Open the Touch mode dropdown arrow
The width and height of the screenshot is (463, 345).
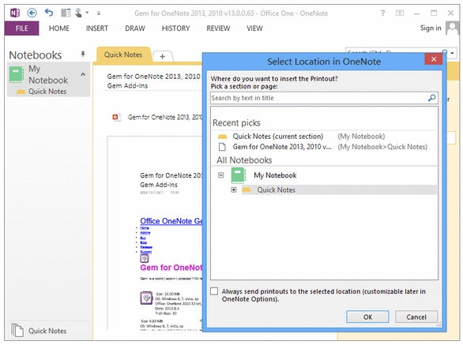click(x=87, y=13)
